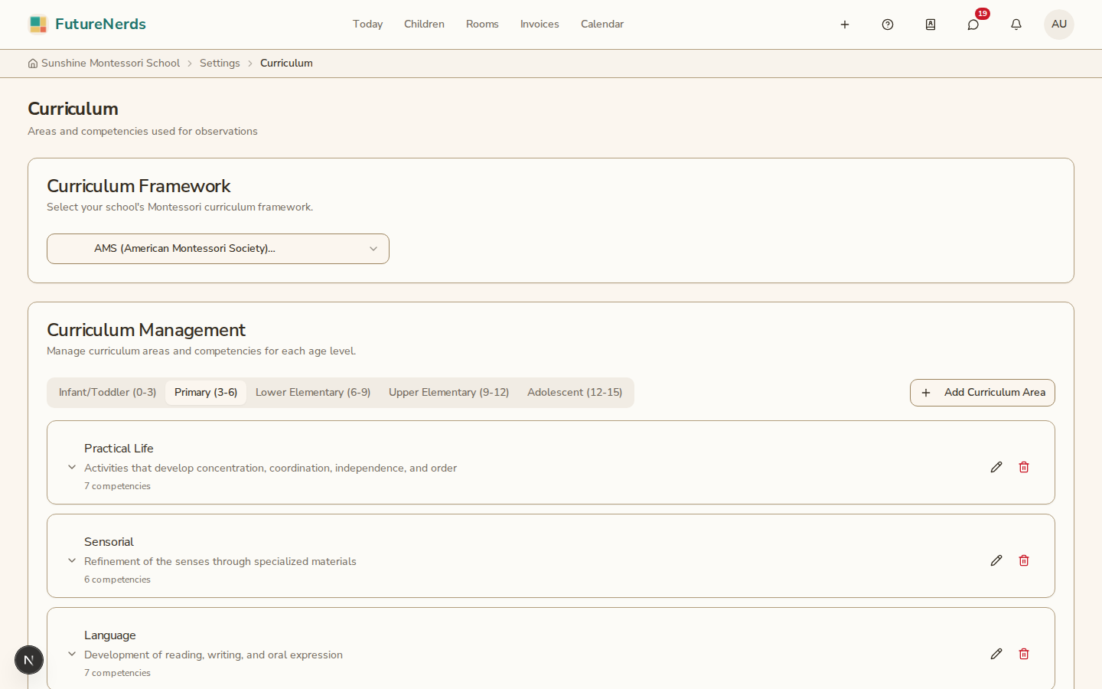Click Add Curriculum Area button
Image resolution: width=1102 pixels, height=689 pixels.
[x=983, y=393]
